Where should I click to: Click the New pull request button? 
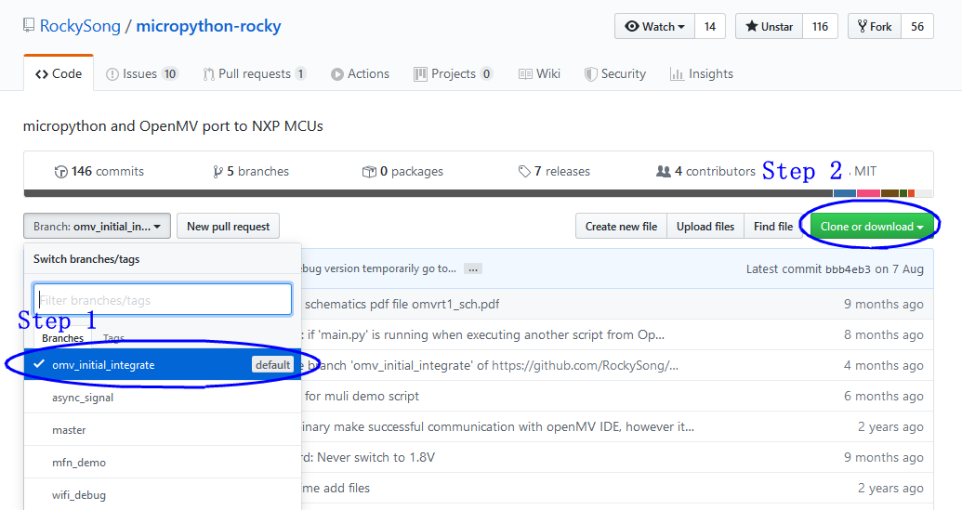pos(229,226)
